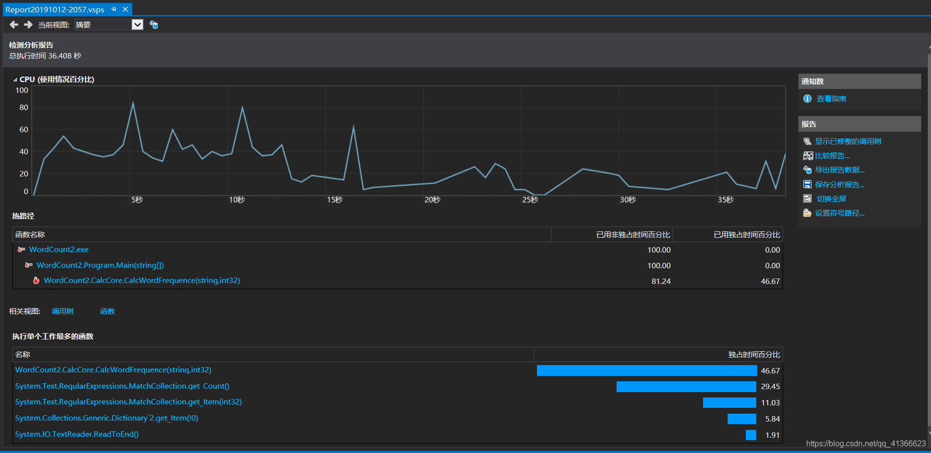This screenshot has height=453, width=931.
Task: Click the 已用非独占时间百分比 column header
Action: (612, 234)
